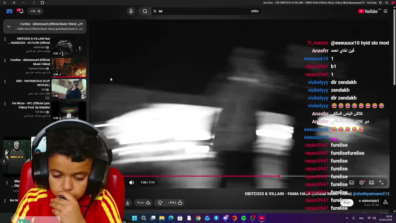Viewport: 396px width, 223px height.
Task: Open the browser extensions puzzle icon
Action: (x=42, y=2)
